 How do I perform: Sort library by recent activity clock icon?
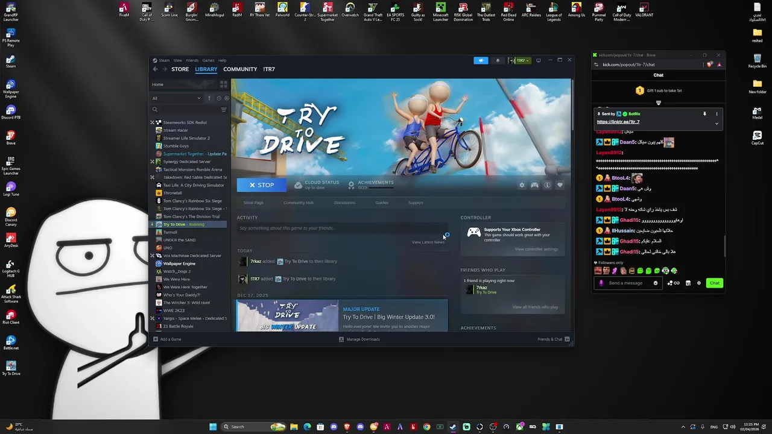click(218, 98)
